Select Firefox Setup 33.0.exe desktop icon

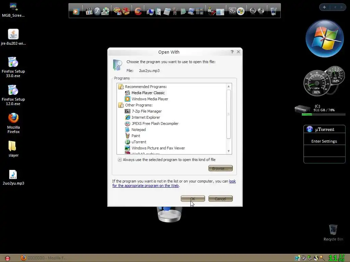tap(13, 67)
